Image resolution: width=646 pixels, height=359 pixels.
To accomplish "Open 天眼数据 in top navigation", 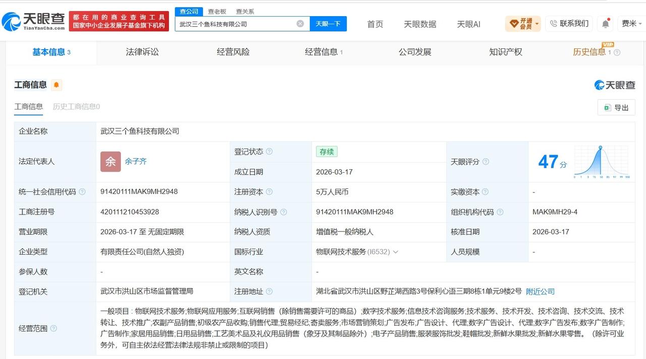I will tap(420, 24).
